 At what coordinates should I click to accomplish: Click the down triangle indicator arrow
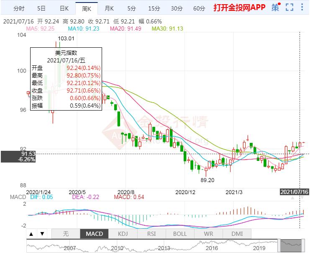(x=42, y=234)
